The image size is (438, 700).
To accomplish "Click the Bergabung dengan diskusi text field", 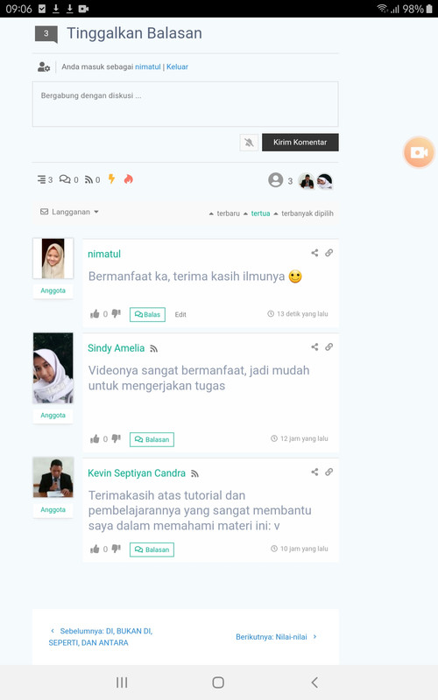I will click(x=185, y=104).
